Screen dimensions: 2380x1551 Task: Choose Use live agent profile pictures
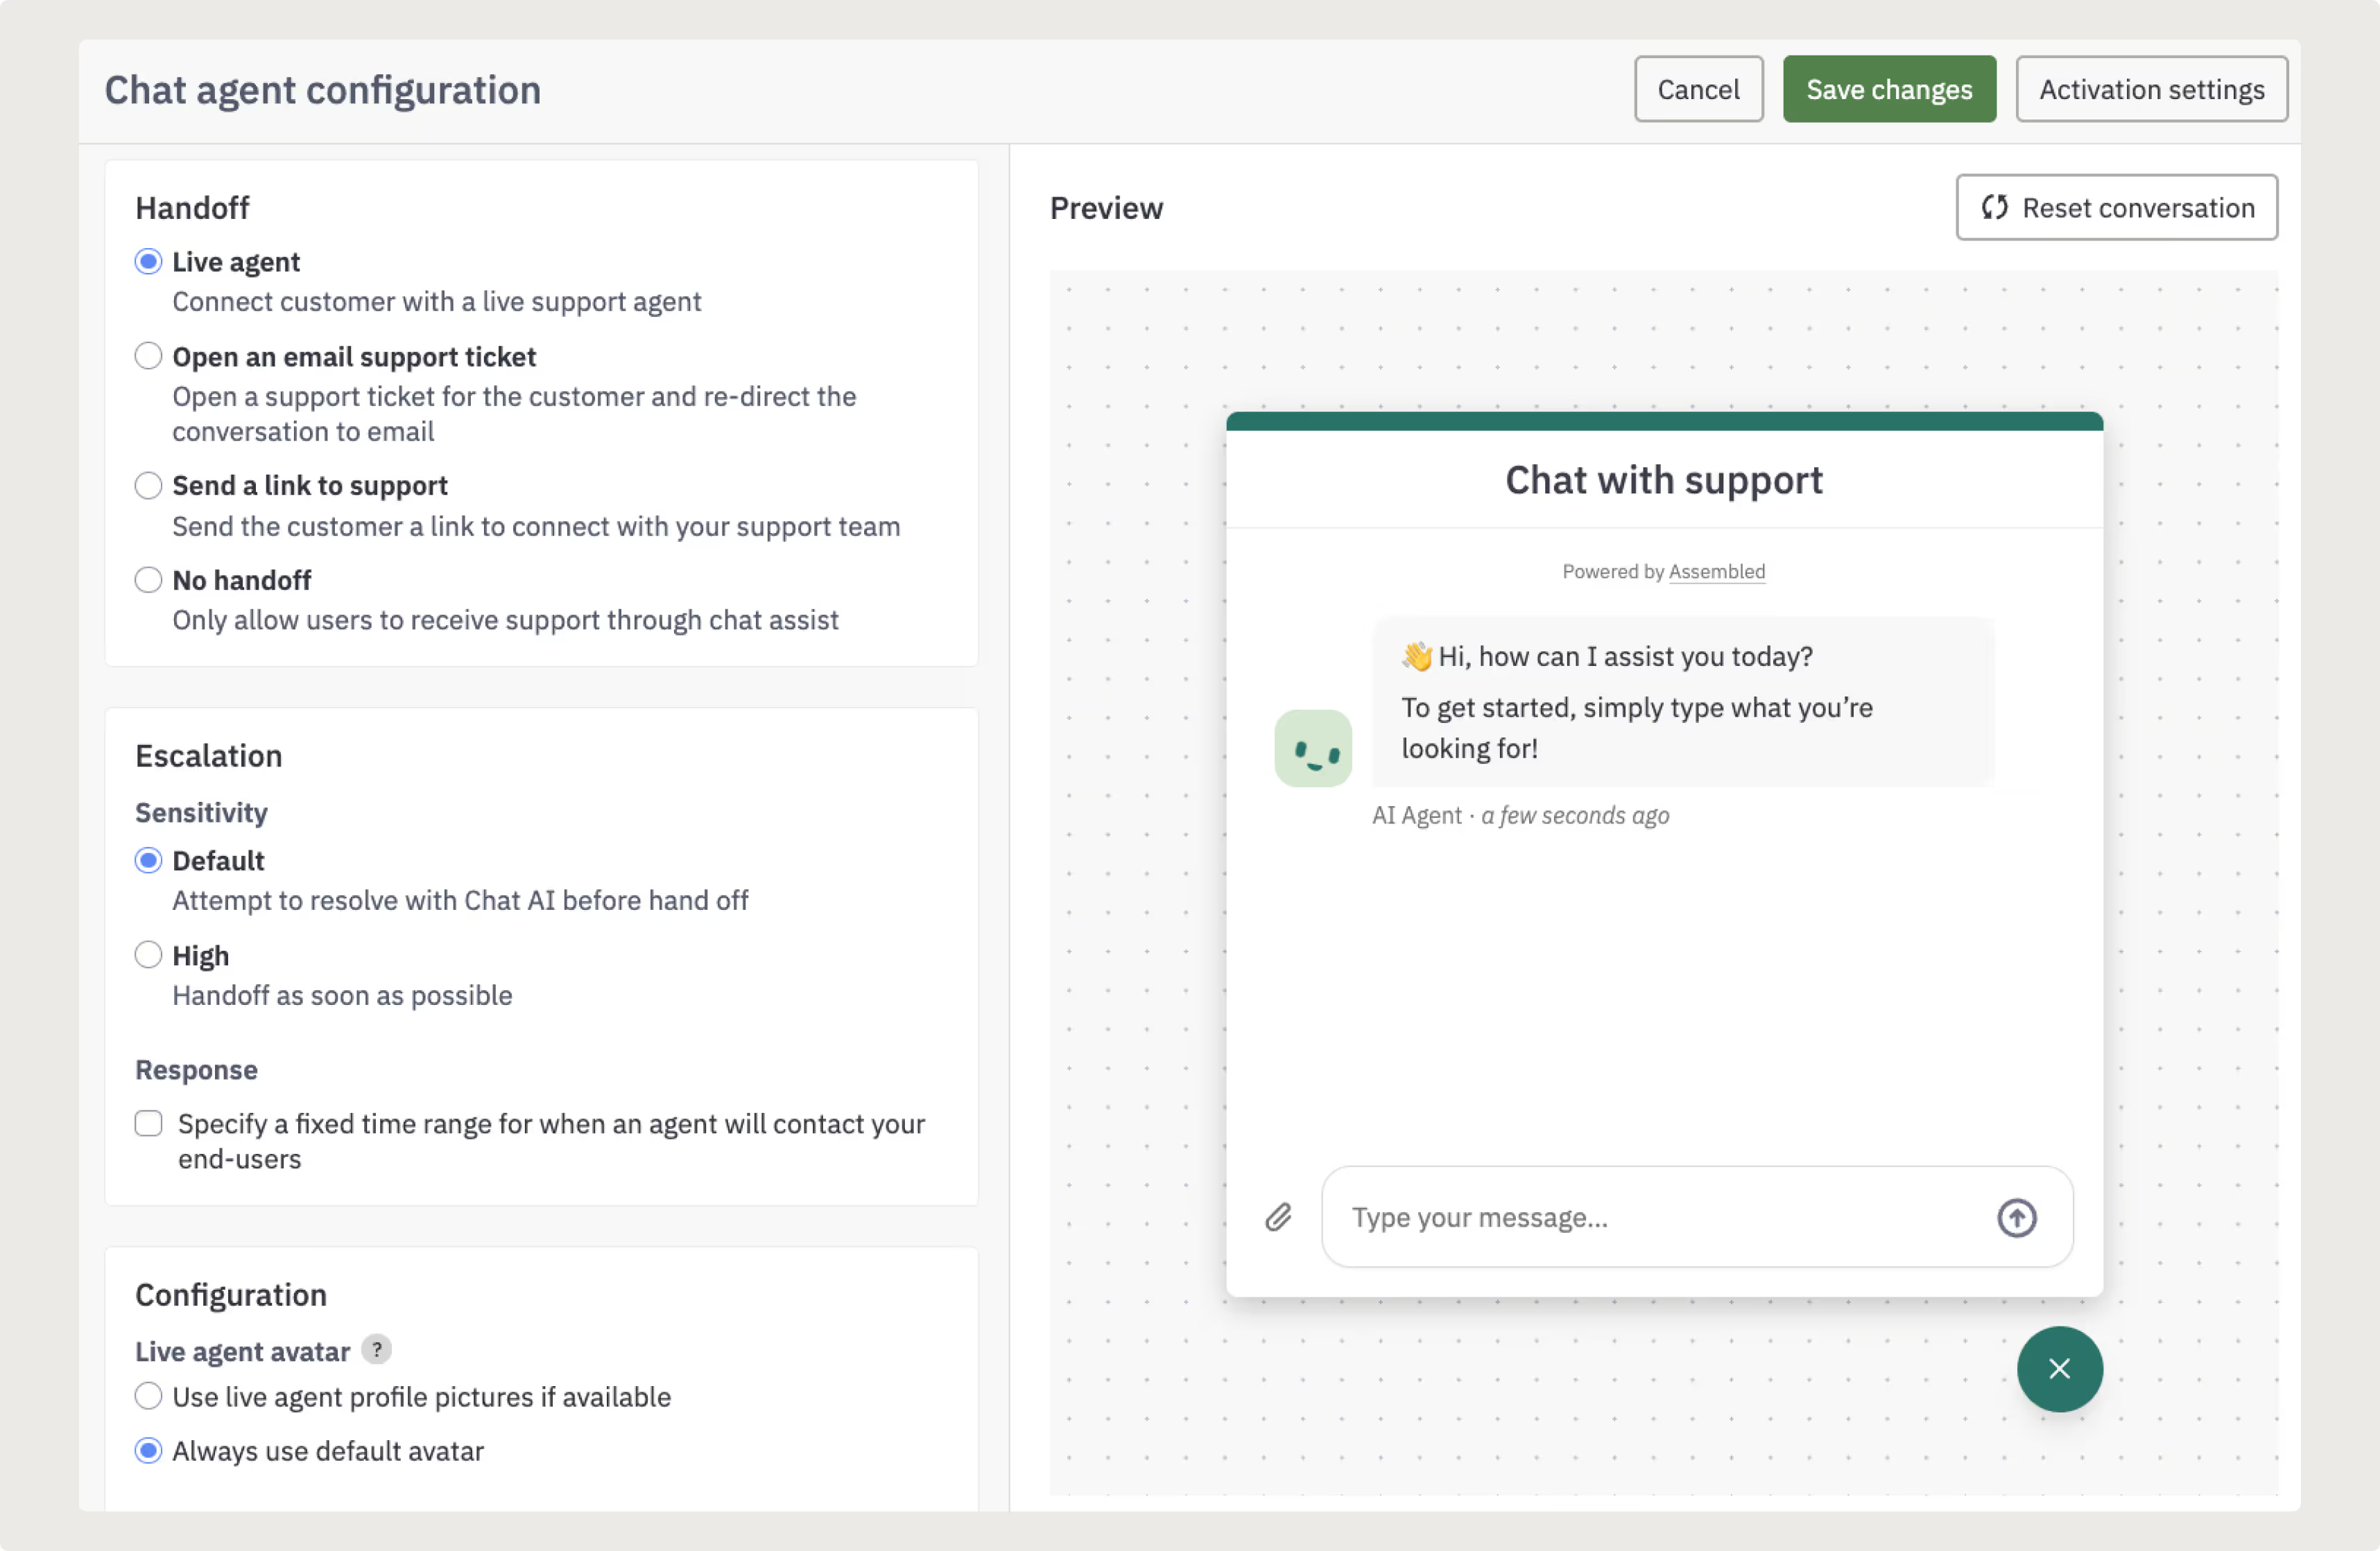click(x=148, y=1396)
